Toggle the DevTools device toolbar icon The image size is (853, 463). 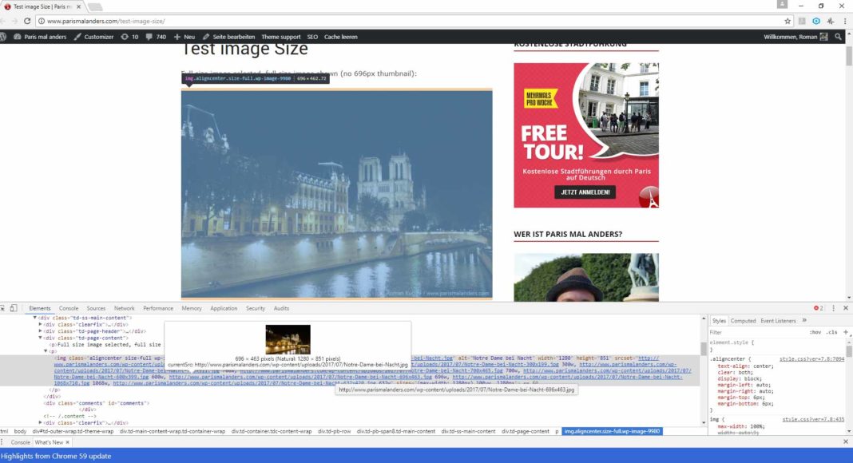pyautogui.click(x=13, y=308)
